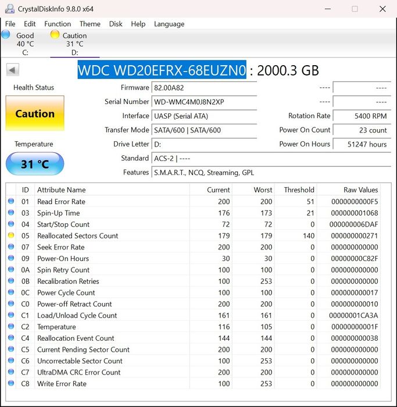The image size is (397, 407).
Task: Click the previous disk arrow button
Action: (12, 70)
